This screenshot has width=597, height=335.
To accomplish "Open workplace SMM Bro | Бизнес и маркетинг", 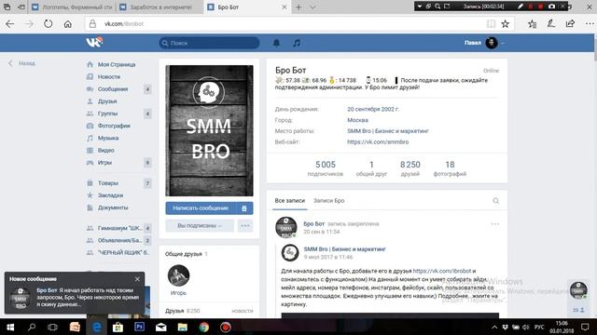I will [388, 131].
